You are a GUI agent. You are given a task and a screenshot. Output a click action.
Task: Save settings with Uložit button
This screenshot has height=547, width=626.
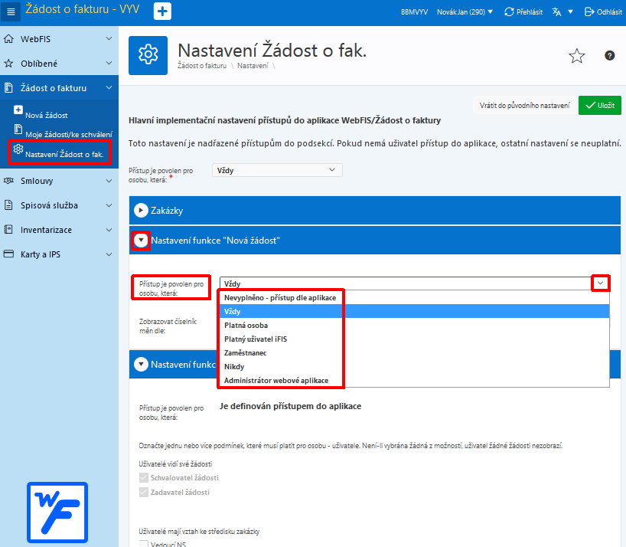tap(600, 106)
